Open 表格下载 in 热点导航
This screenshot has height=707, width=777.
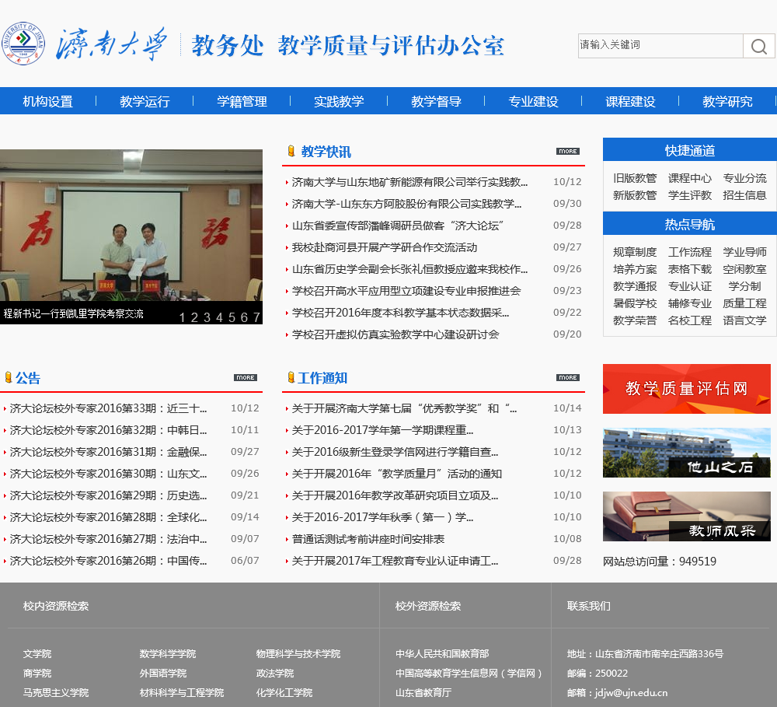point(690,269)
